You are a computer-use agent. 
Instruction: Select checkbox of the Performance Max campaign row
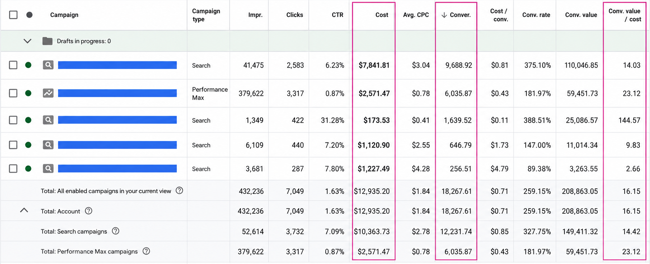(13, 93)
